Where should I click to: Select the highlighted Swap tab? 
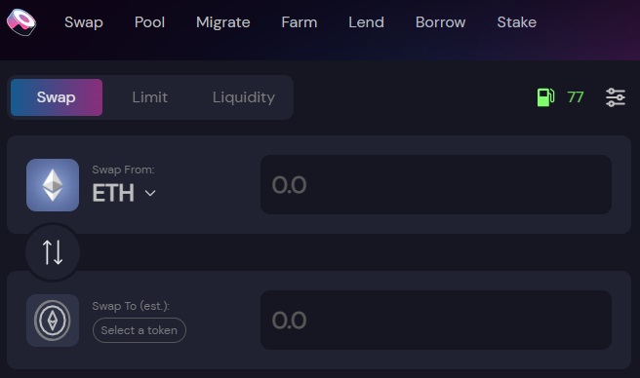click(57, 97)
